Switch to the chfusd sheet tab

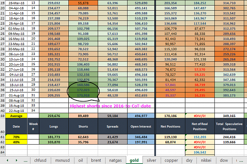40,160
